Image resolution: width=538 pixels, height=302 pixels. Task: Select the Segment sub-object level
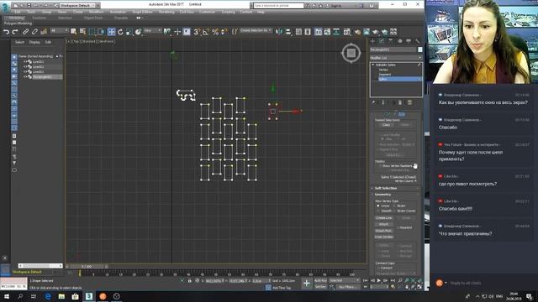(385, 75)
